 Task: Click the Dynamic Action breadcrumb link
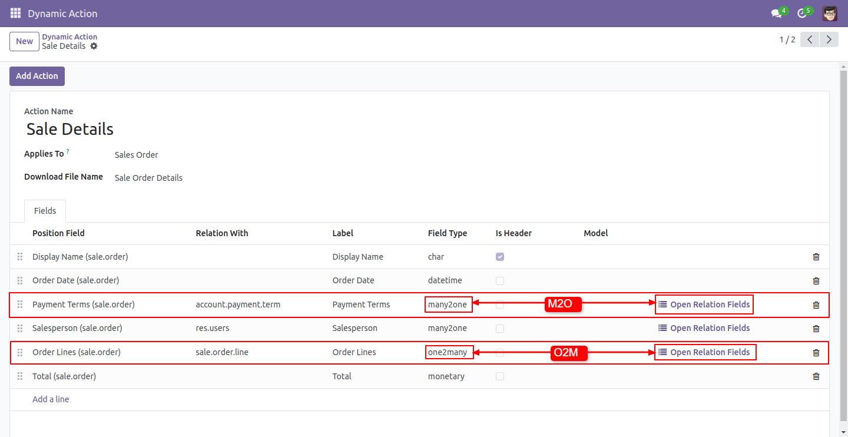click(69, 37)
